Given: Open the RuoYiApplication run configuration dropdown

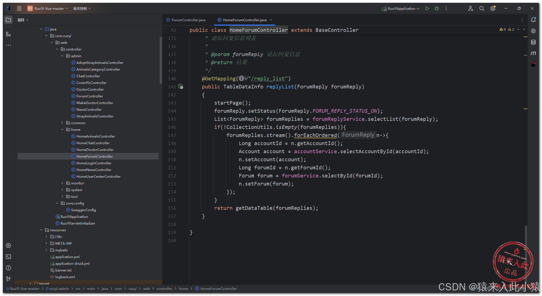Looking at the screenshot, I should pos(400,8).
